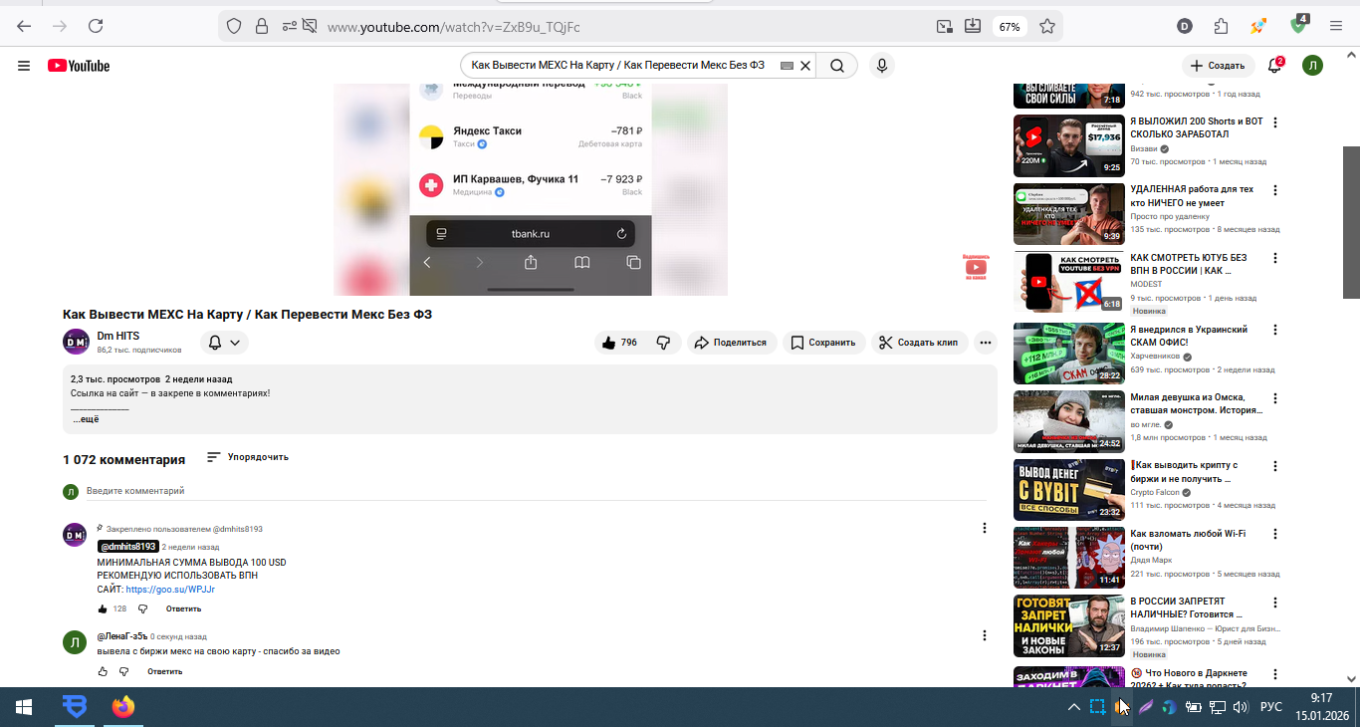
Task: Dislike the pinned @dmhits8193 comment
Action: point(142,608)
